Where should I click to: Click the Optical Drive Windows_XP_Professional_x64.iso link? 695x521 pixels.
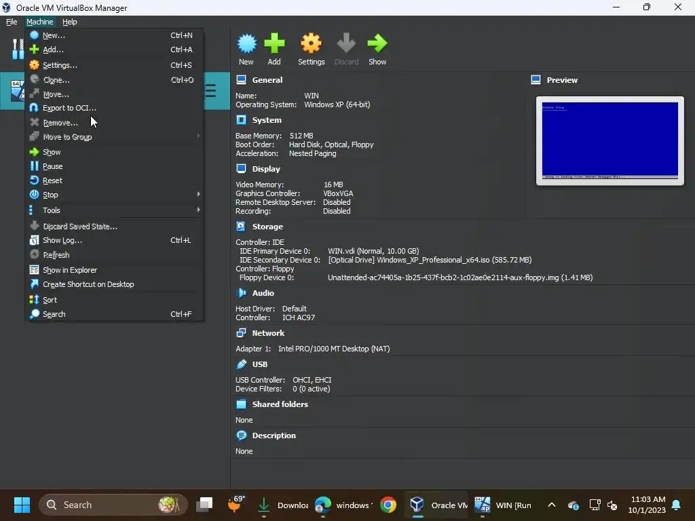(x=430, y=260)
